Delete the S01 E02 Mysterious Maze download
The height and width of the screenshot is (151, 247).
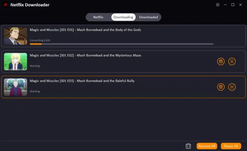221,62
